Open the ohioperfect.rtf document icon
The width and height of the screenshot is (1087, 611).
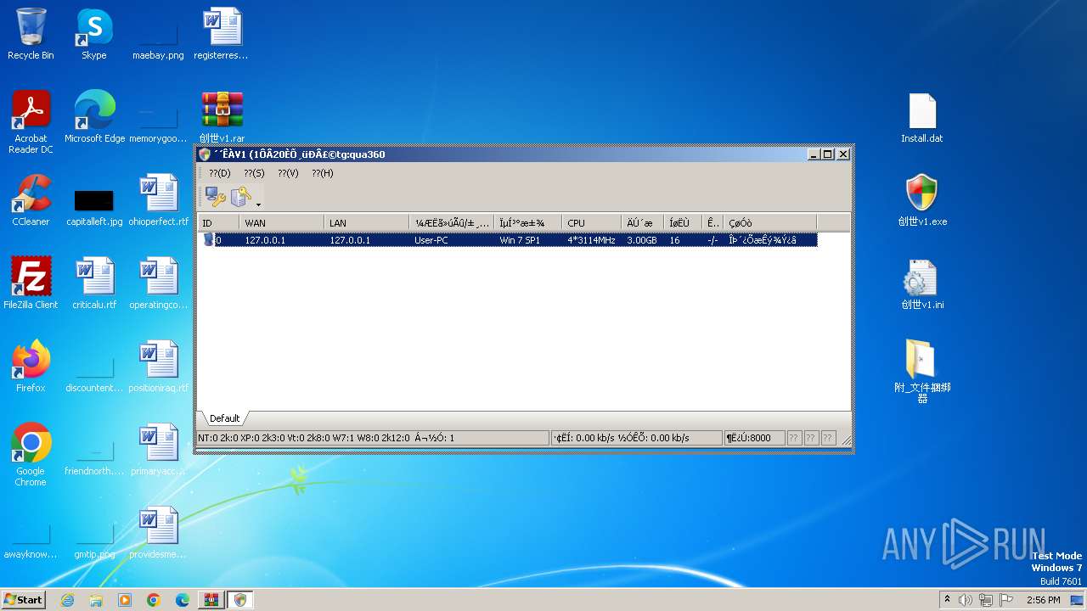coord(158,200)
